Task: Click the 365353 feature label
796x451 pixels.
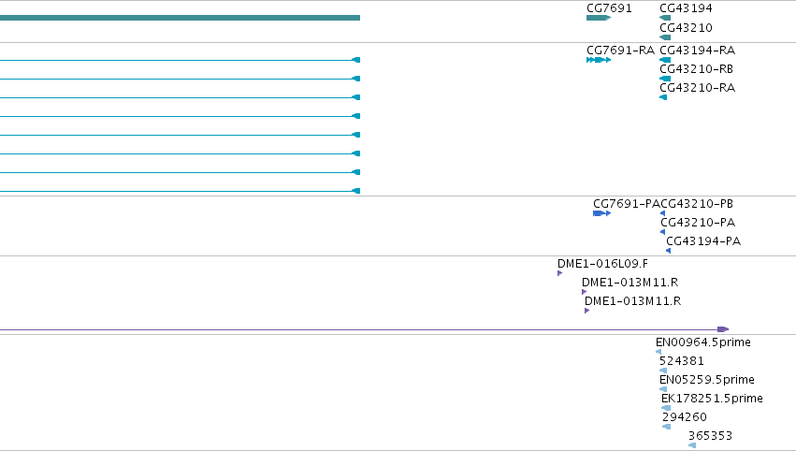Action: click(x=710, y=436)
